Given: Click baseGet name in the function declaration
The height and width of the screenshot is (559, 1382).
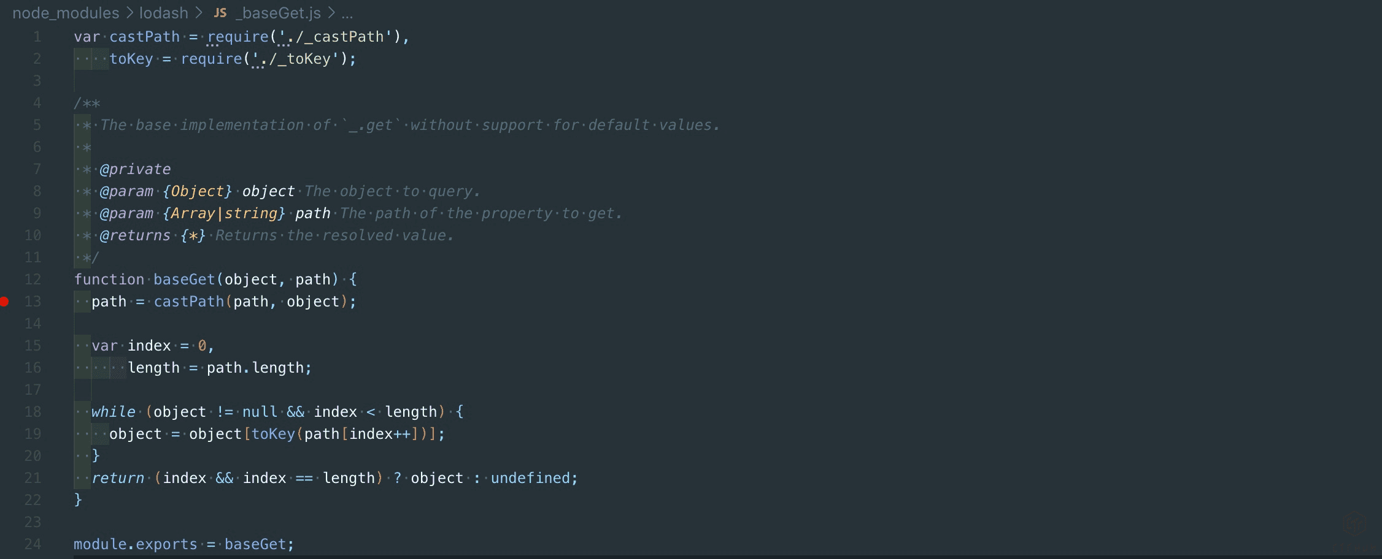Looking at the screenshot, I should [x=184, y=279].
